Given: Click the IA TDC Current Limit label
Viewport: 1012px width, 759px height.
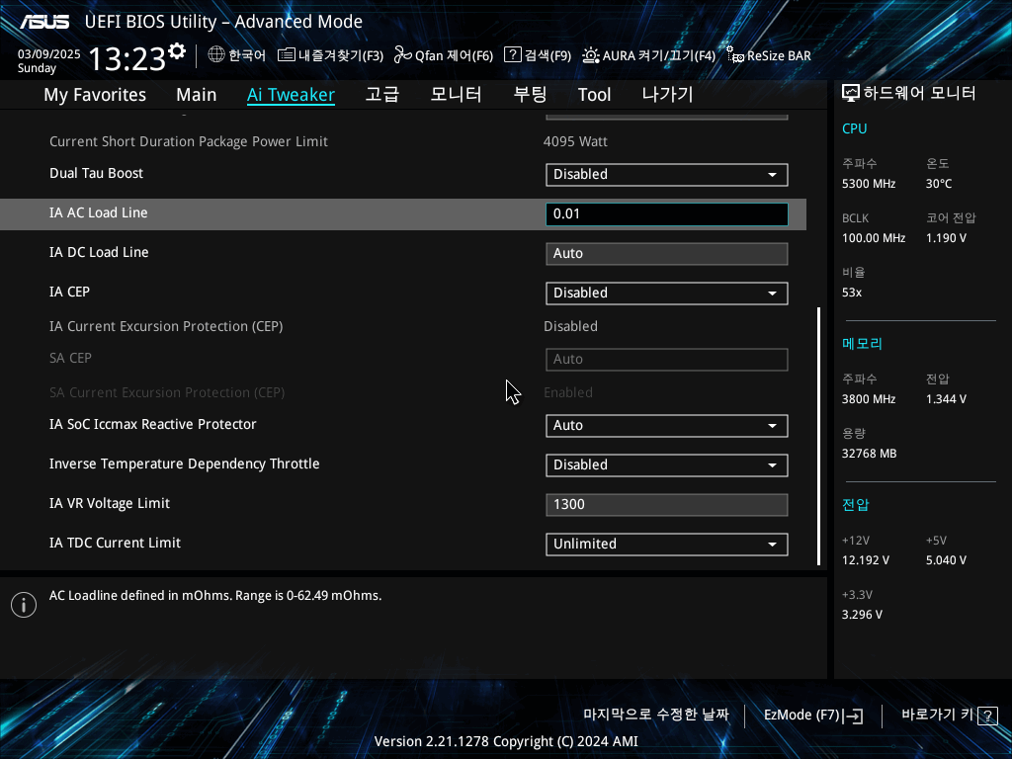Looking at the screenshot, I should coord(115,543).
